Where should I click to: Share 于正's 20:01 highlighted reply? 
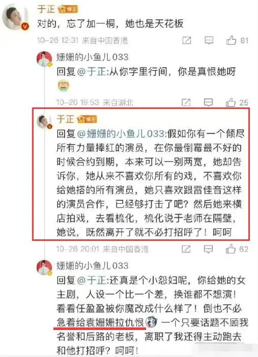(x=186, y=249)
